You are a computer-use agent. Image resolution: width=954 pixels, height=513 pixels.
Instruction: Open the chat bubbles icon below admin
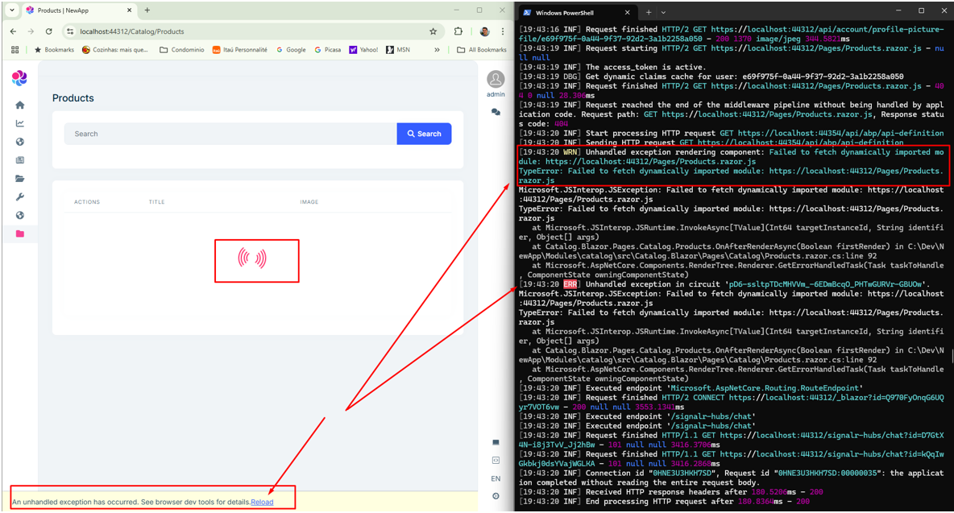pos(496,113)
